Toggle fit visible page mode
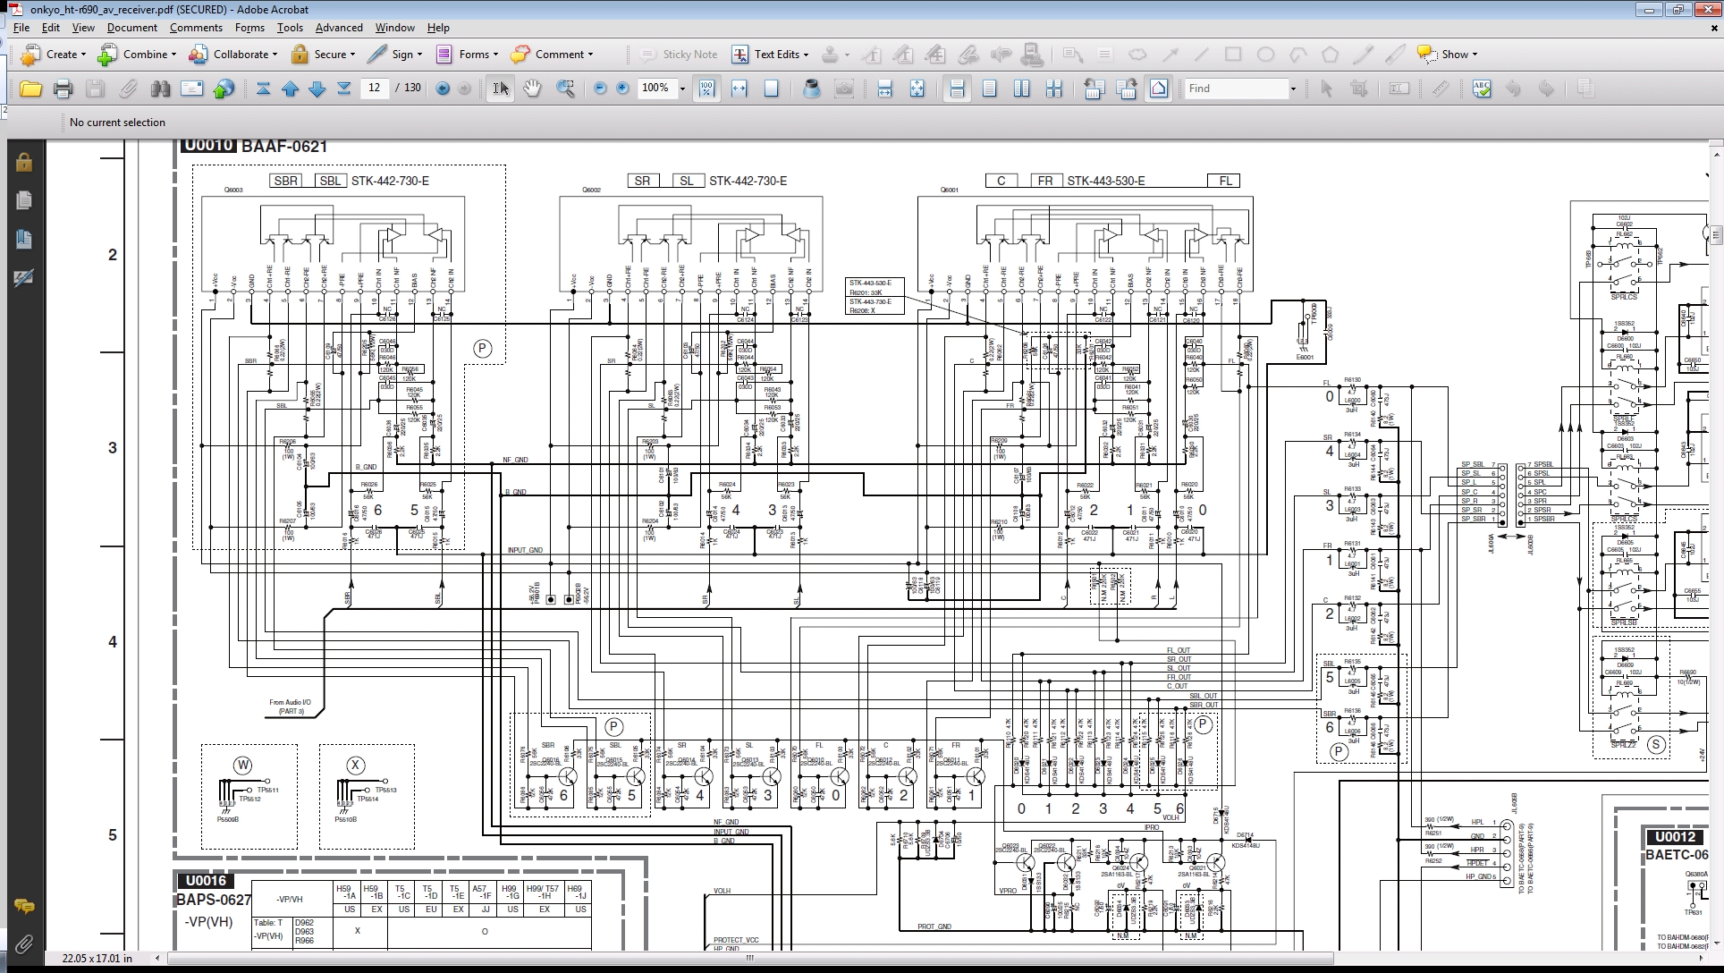1724x973 pixels. (x=917, y=89)
